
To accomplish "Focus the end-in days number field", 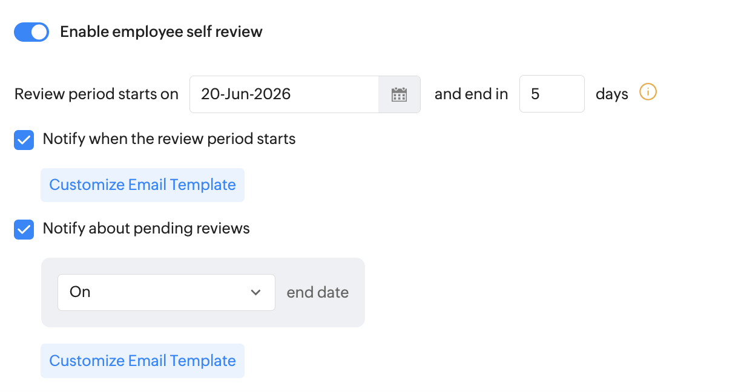I will point(551,94).
